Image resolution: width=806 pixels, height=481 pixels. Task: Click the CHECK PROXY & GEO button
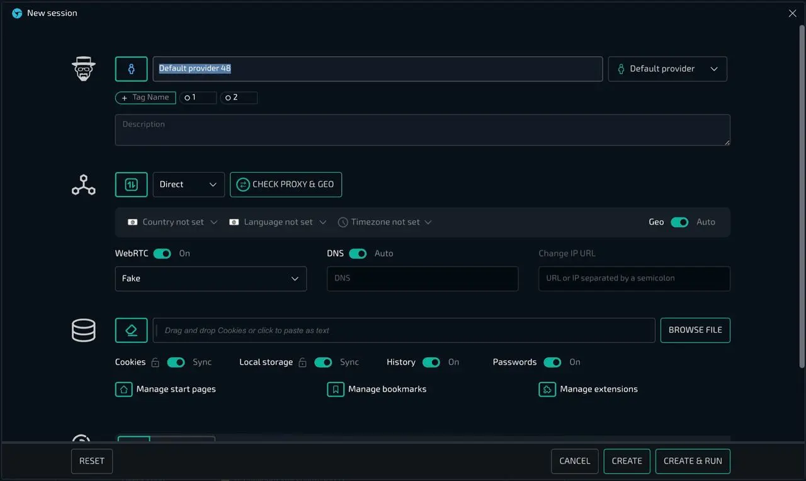pyautogui.click(x=286, y=185)
